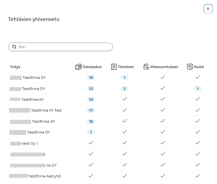The width and height of the screenshot is (217, 184).
Task: Click the Yritys column header
Action: coord(15,67)
